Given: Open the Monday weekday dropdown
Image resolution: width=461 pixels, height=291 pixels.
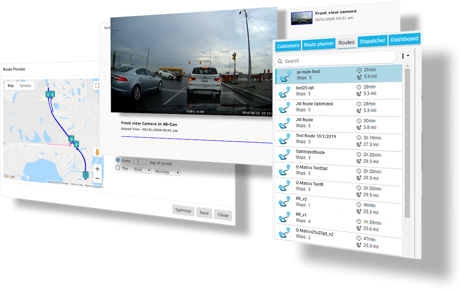Looking at the screenshot, I should (x=167, y=172).
